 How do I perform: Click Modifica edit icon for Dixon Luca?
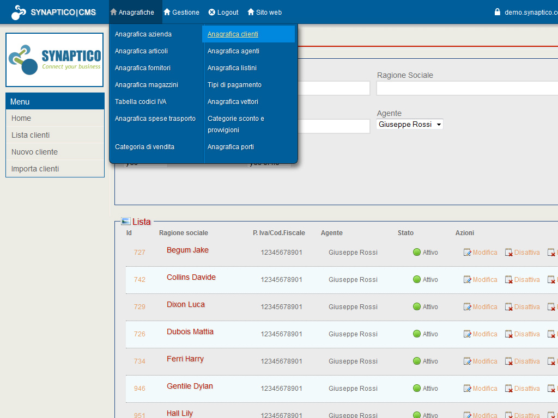coord(467,307)
